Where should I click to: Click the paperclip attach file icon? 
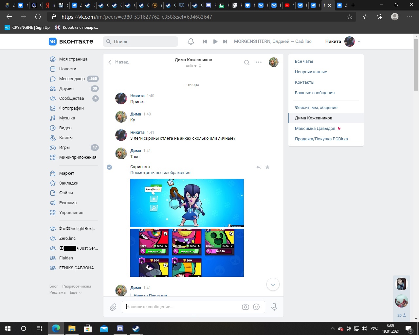113,307
